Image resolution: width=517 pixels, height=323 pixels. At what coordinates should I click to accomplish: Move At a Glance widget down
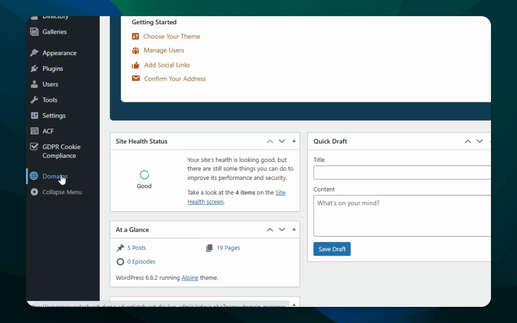282,229
